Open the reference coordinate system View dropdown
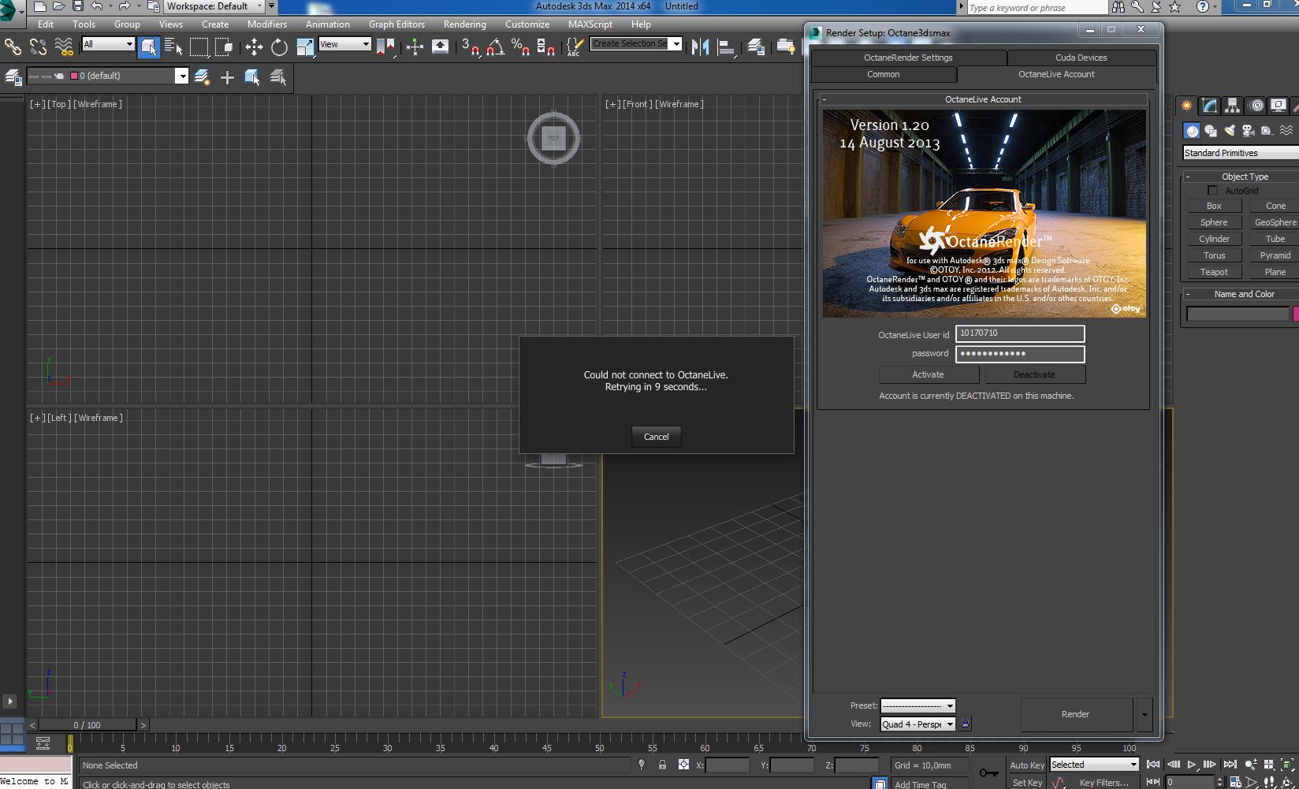This screenshot has width=1299, height=789. pyautogui.click(x=344, y=44)
